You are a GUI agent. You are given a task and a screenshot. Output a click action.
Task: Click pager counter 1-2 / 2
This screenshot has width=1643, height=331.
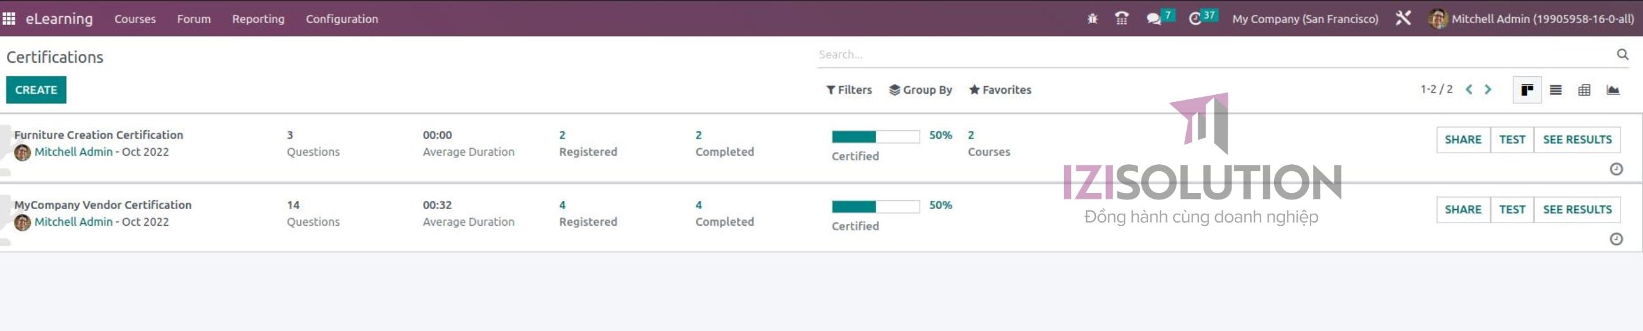pyautogui.click(x=1436, y=89)
